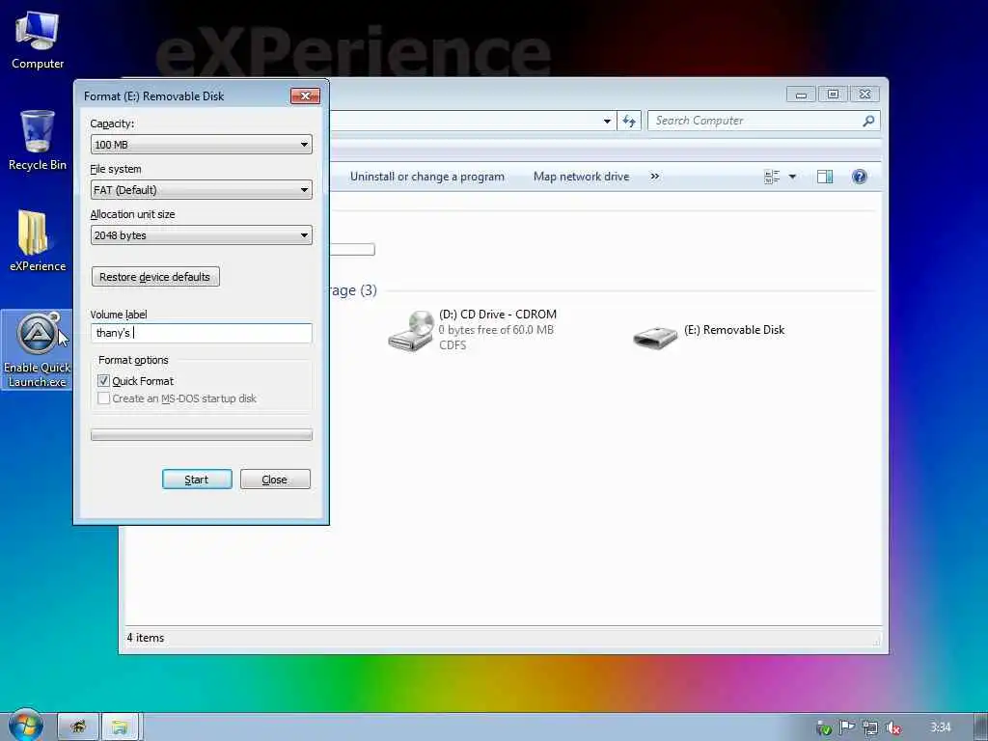Select the Recycle Bin desktop icon

point(38,140)
